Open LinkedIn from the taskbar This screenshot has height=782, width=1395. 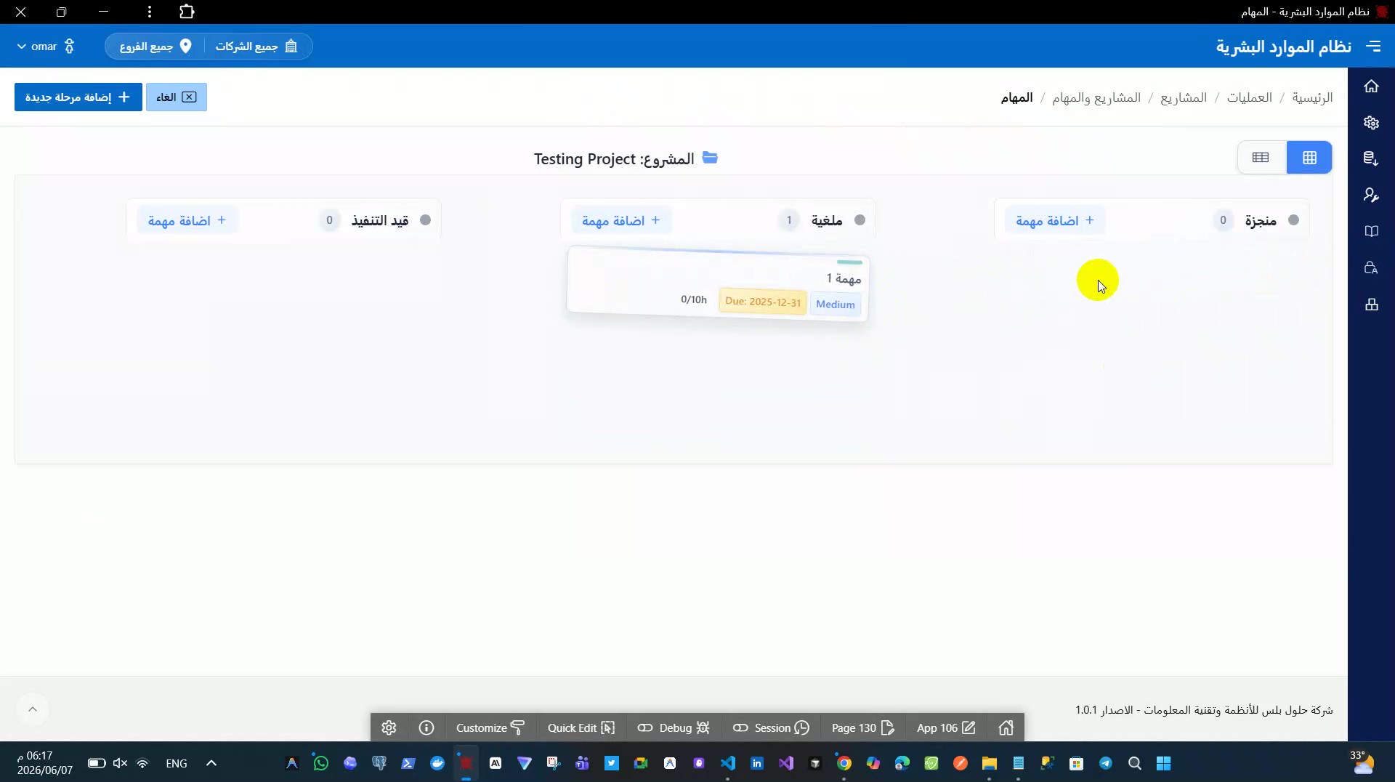click(x=756, y=763)
